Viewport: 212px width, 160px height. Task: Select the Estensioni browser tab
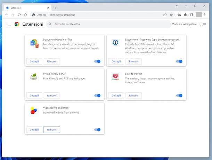(x=27, y=8)
